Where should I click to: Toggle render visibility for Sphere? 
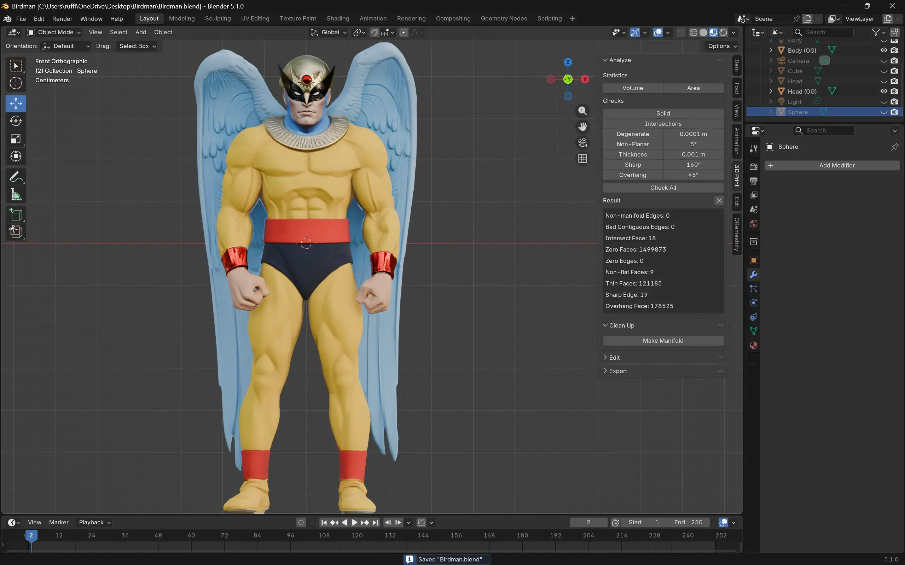click(894, 112)
